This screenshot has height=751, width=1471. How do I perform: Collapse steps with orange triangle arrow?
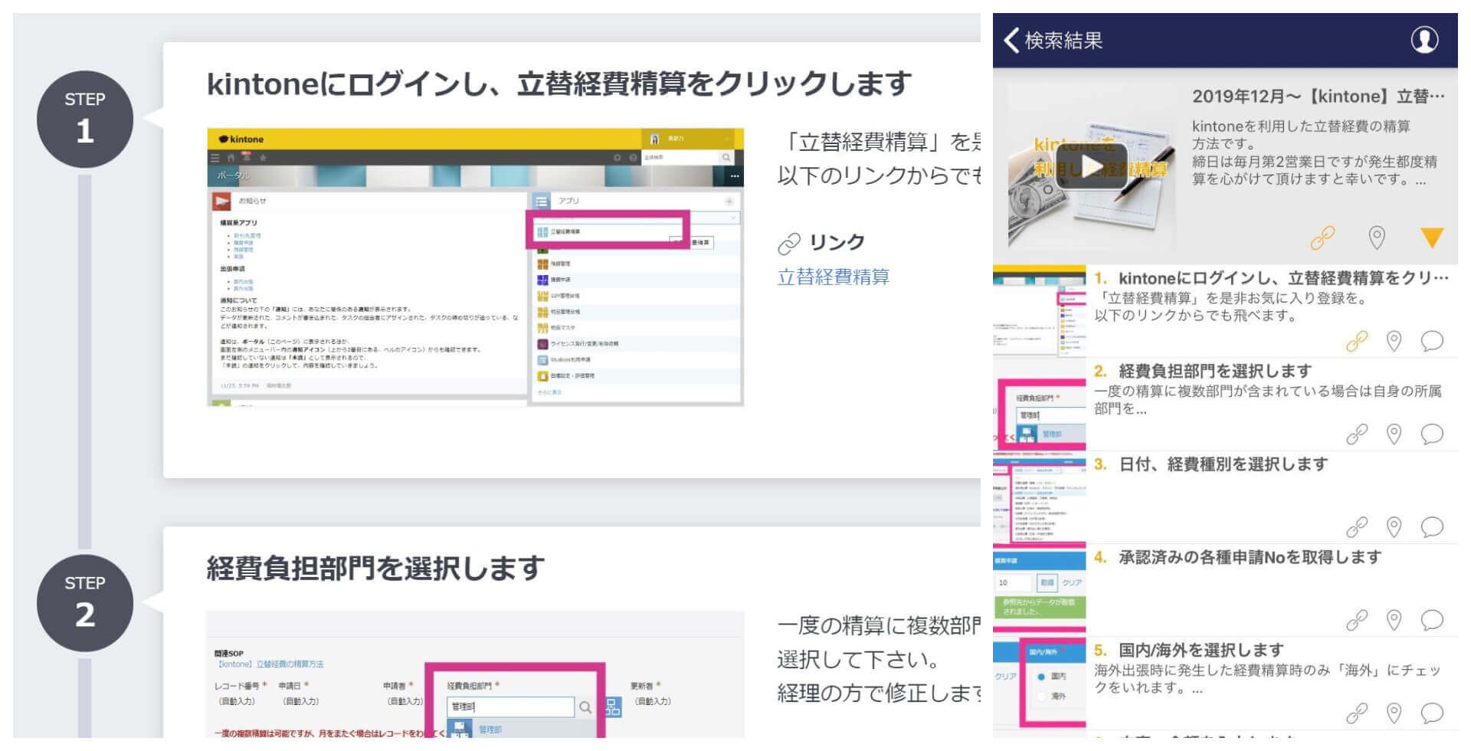pos(1431,238)
